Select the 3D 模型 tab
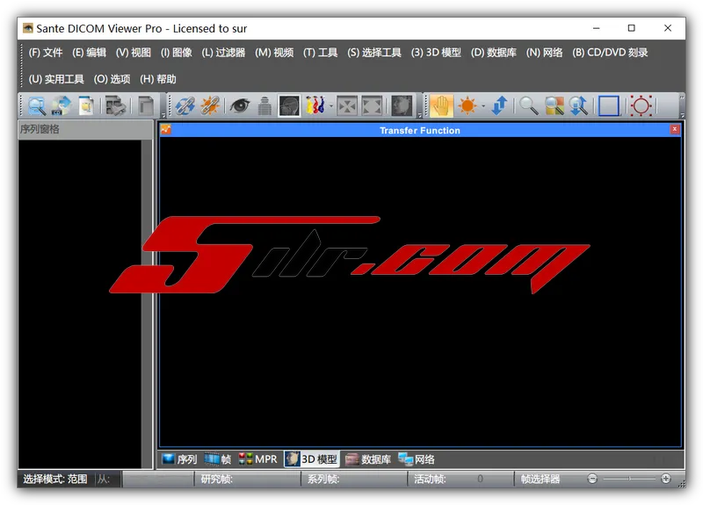This screenshot has height=505, width=703. point(312,458)
